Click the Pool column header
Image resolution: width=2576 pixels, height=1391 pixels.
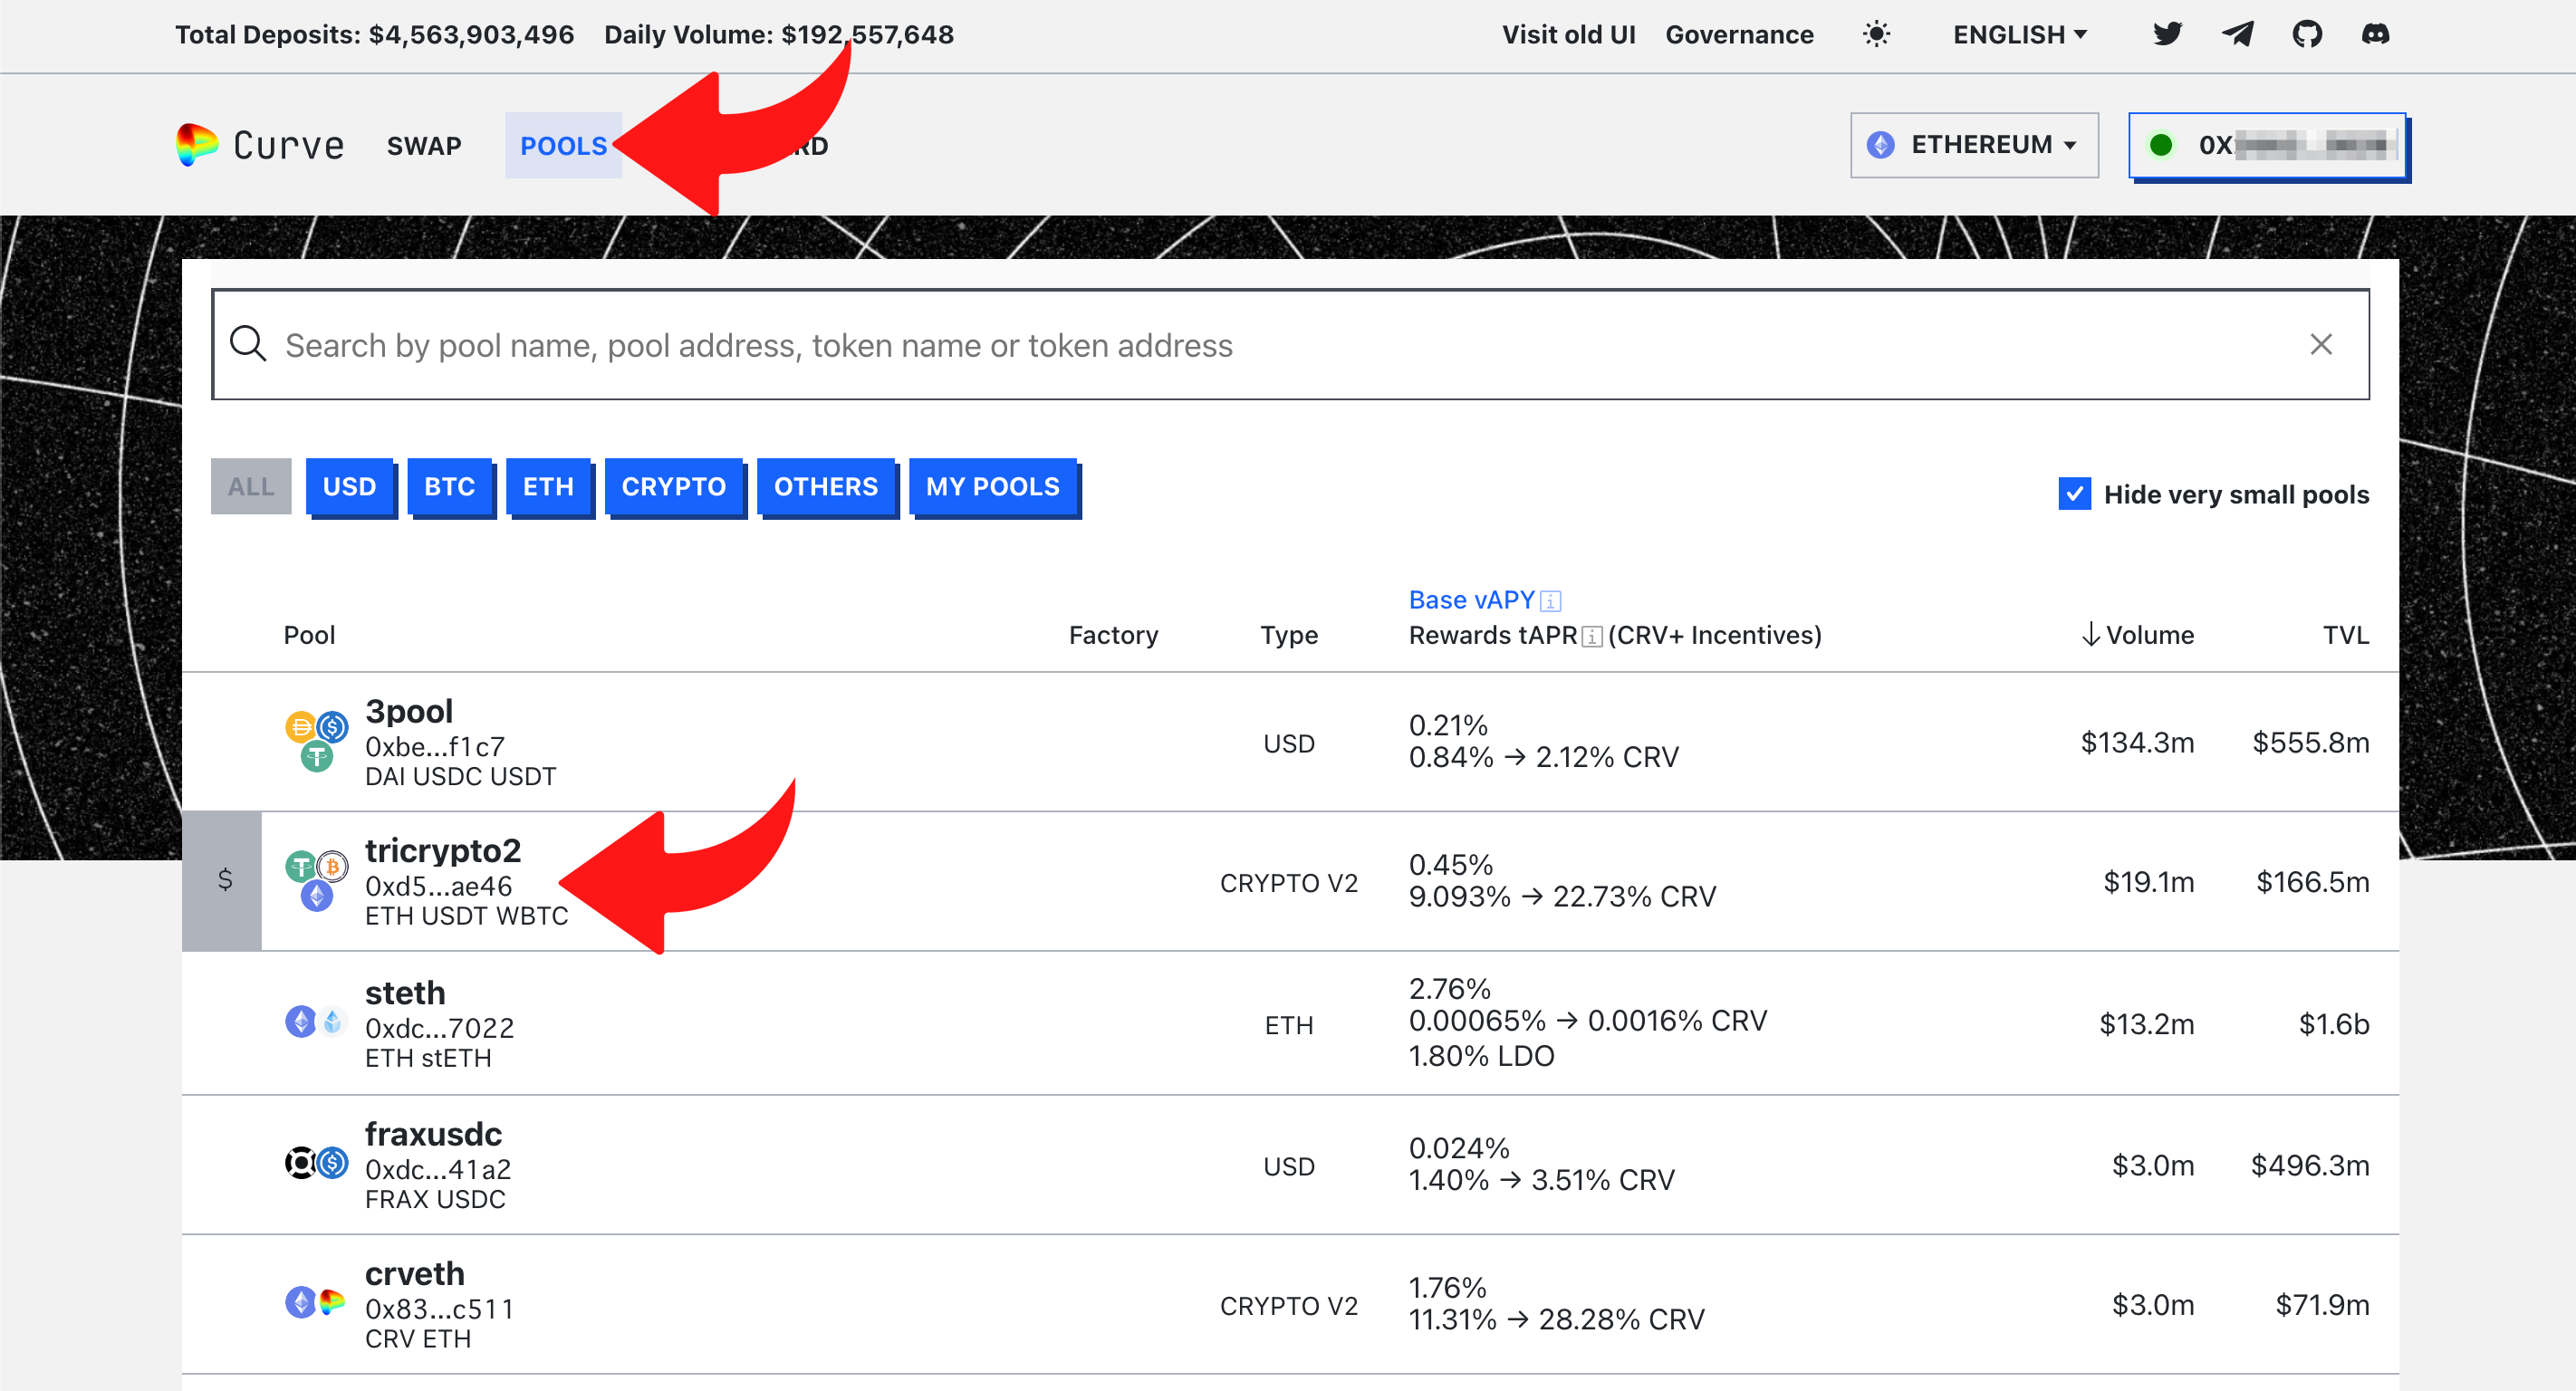tap(309, 635)
